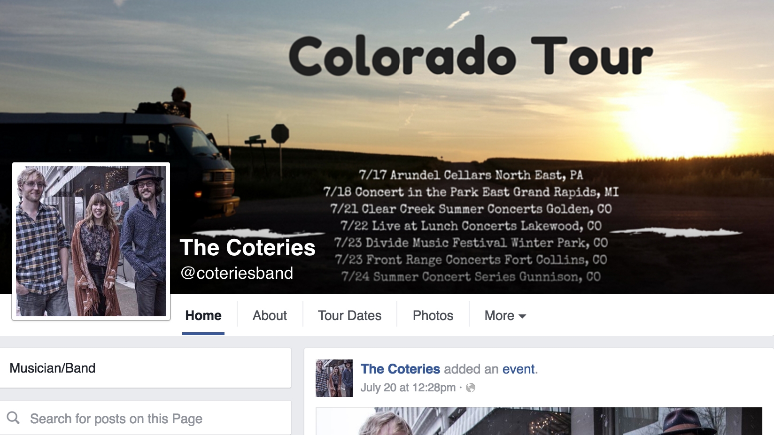Image resolution: width=774 pixels, height=435 pixels.
Task: Click the 7/21 Clear Creek tour date text
Action: (471, 209)
